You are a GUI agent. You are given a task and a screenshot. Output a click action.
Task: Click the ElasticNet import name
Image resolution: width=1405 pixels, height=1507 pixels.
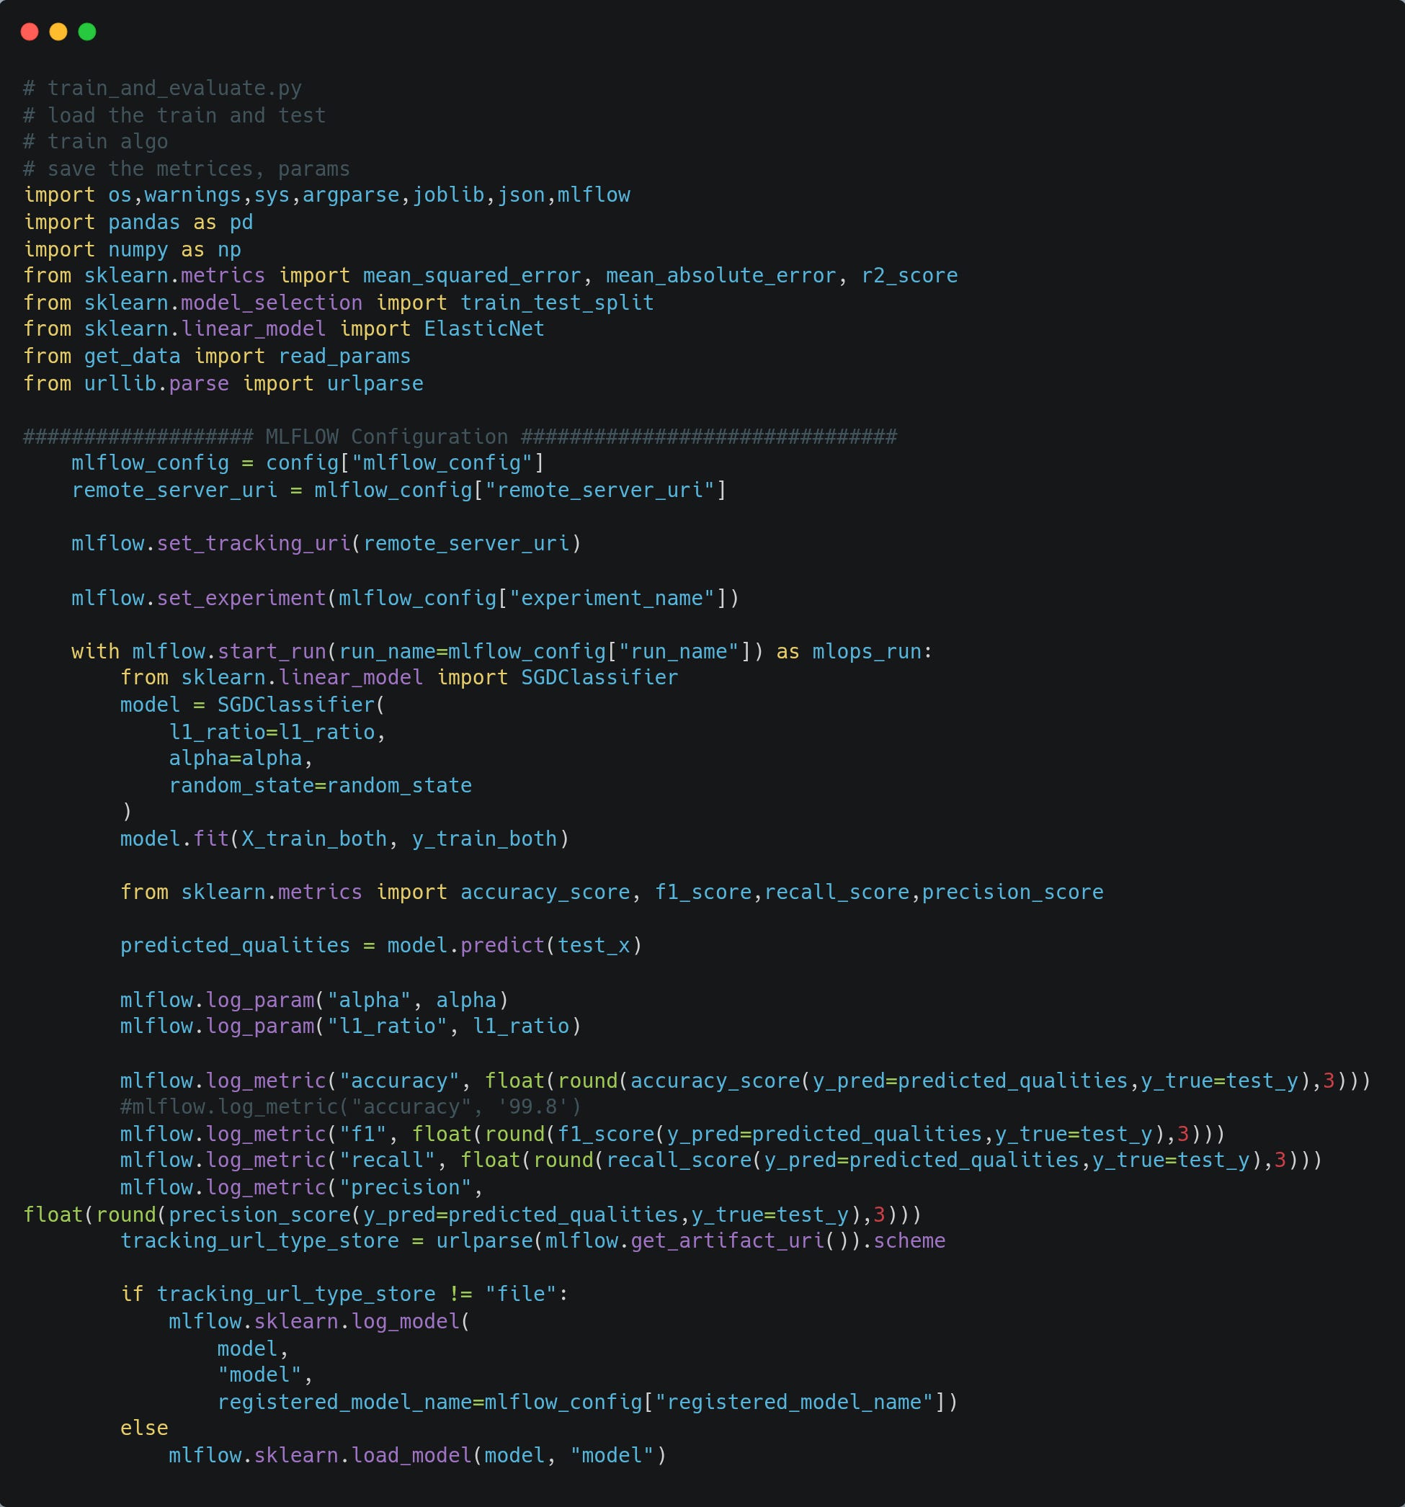[x=483, y=329]
